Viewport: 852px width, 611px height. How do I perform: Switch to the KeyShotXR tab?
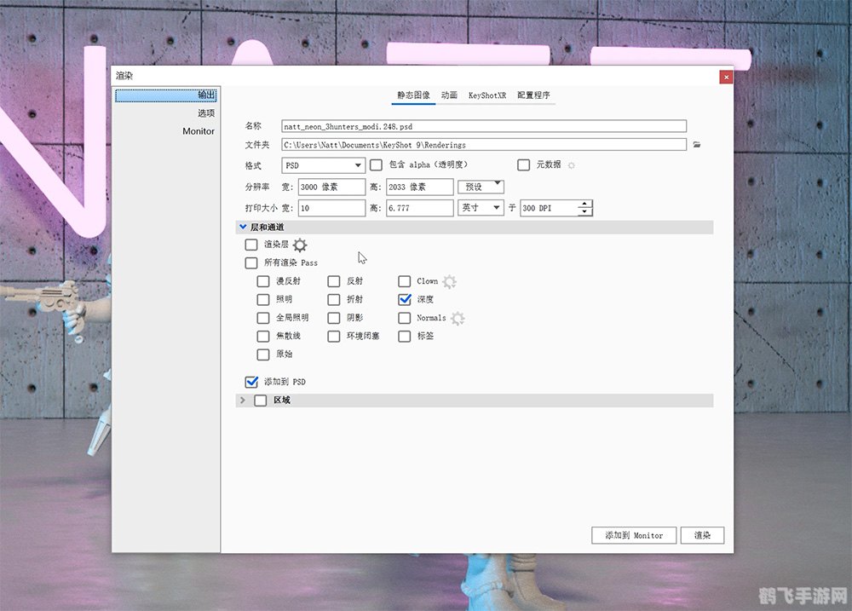click(486, 95)
